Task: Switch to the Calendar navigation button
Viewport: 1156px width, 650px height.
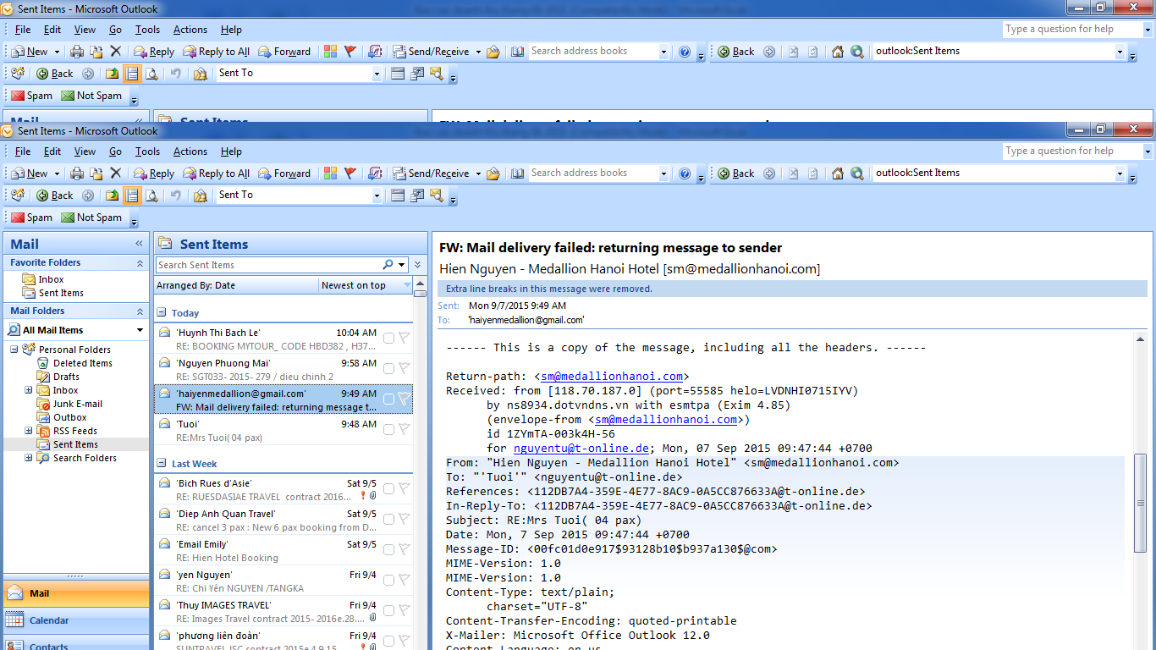Action: point(76,620)
